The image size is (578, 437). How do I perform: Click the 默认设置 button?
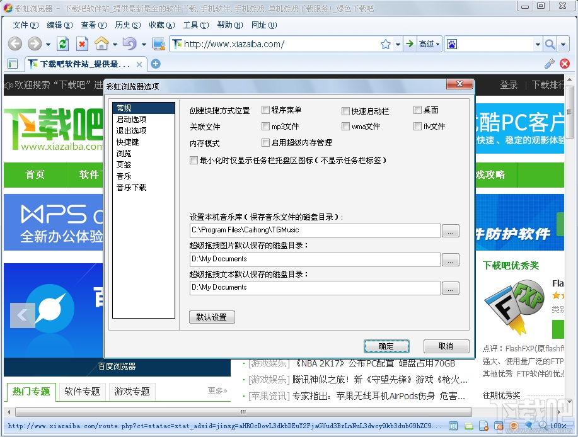[212, 317]
